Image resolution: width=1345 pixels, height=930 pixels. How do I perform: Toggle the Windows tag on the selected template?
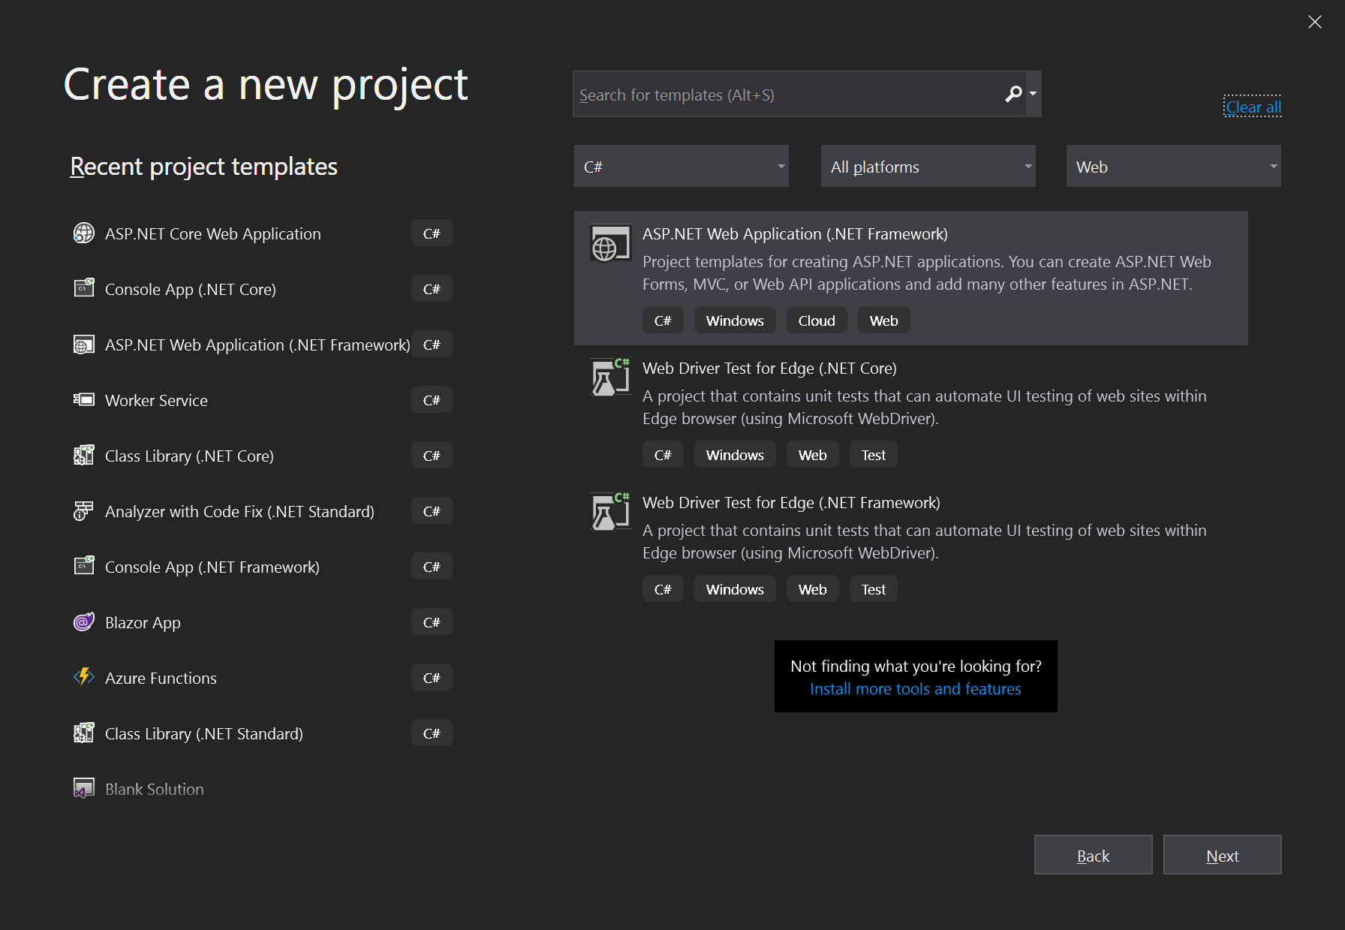tap(734, 320)
